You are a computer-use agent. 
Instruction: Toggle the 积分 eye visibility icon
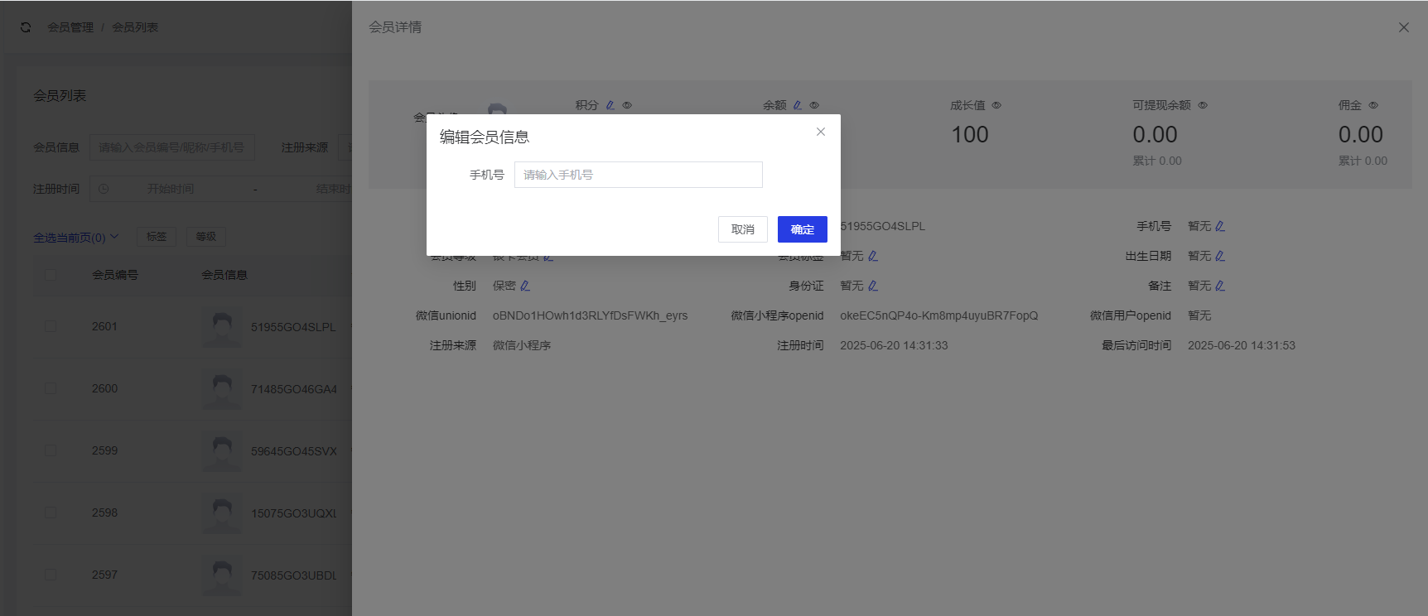point(627,105)
